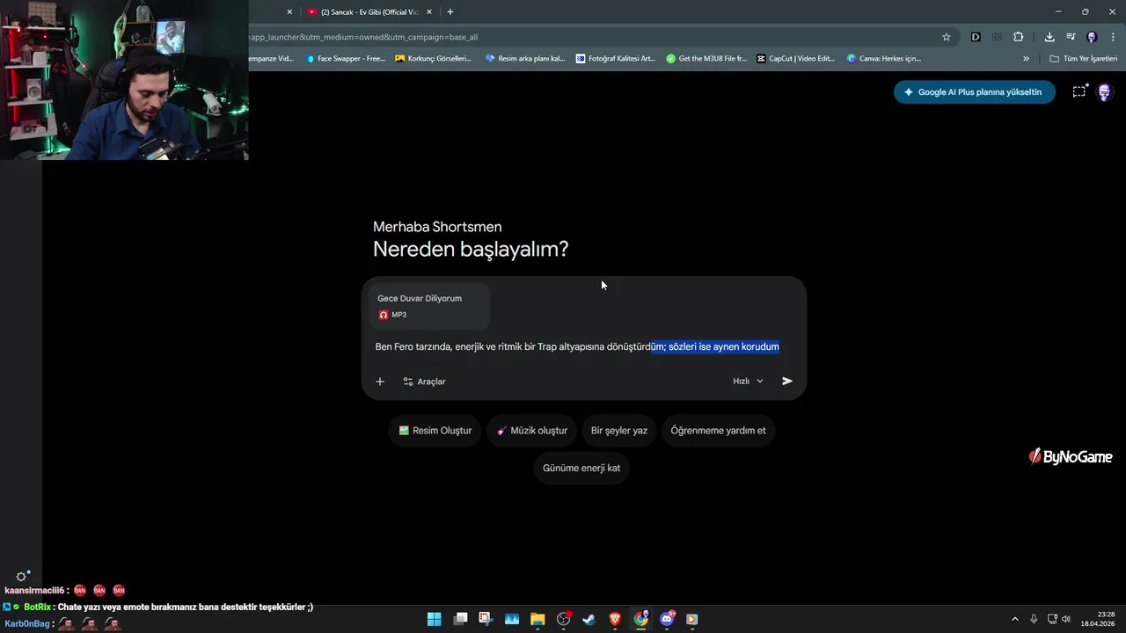Image resolution: width=1126 pixels, height=633 pixels.
Task: Open the media controls icon in toolbar
Action: (x=1071, y=37)
